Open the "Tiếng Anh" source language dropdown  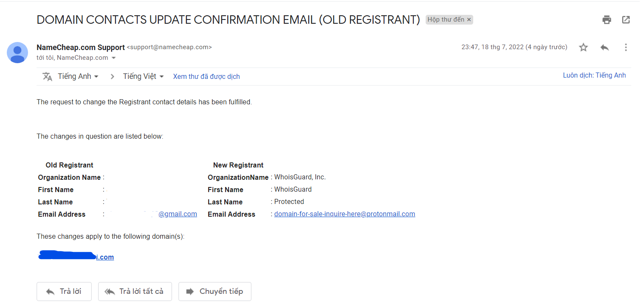click(78, 76)
